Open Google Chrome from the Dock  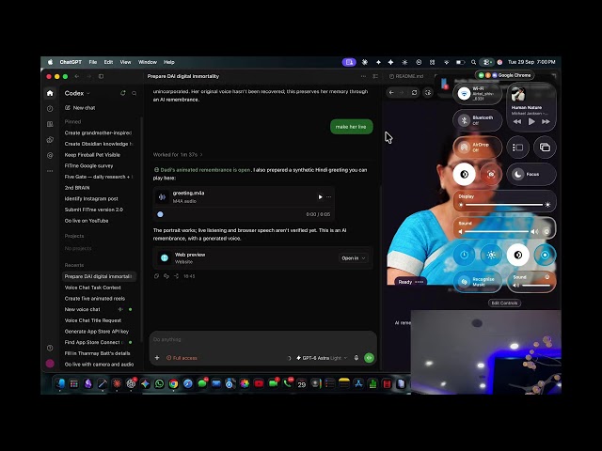(x=173, y=383)
